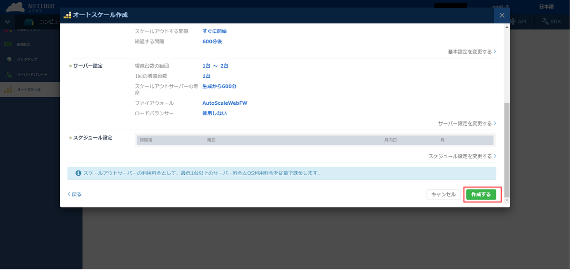Click the キャンセル button

pos(443,194)
